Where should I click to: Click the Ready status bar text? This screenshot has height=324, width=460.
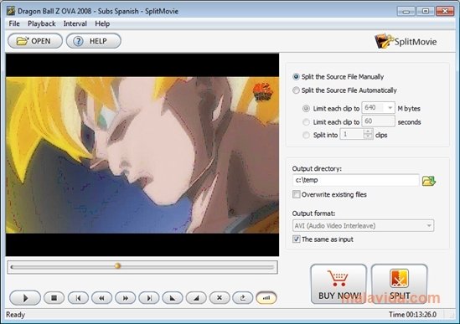click(x=16, y=315)
